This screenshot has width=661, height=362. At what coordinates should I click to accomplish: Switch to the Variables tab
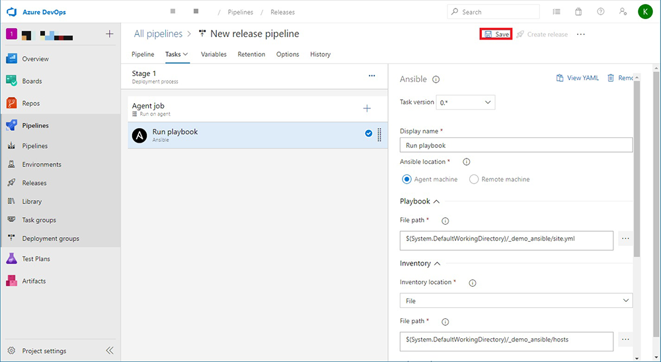pyautogui.click(x=214, y=54)
